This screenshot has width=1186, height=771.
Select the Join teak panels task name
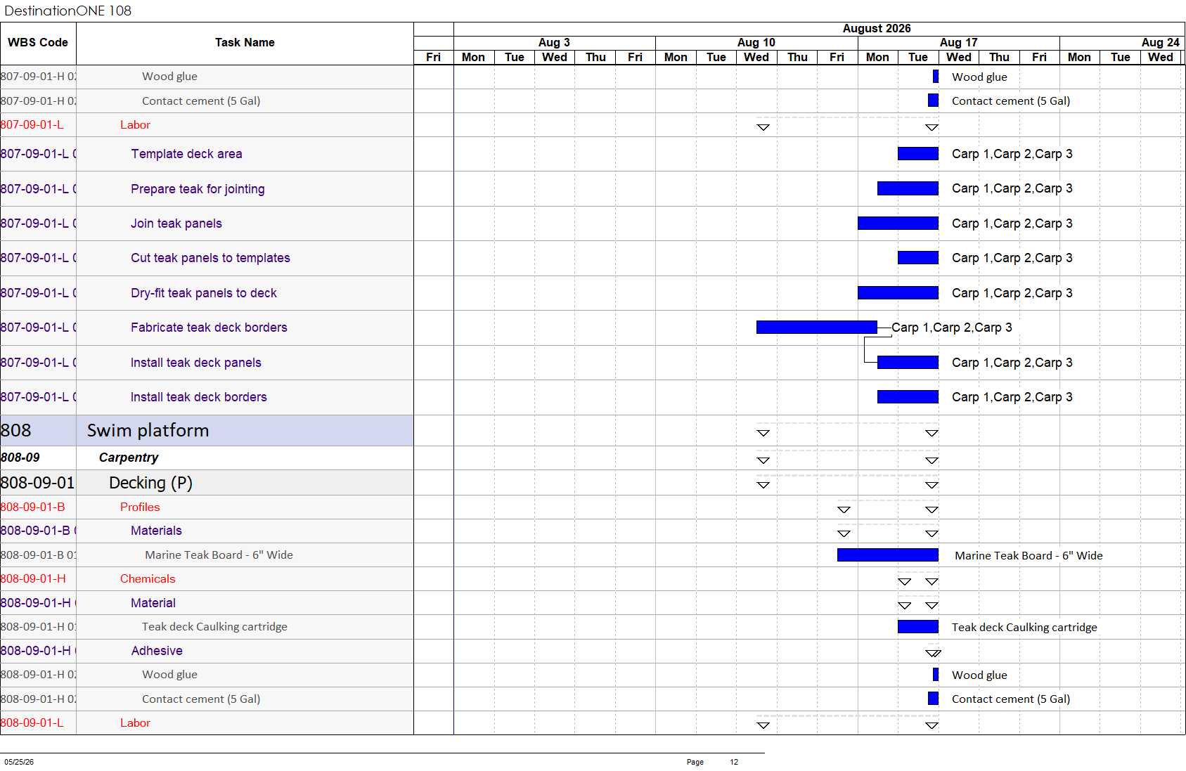[x=176, y=223]
